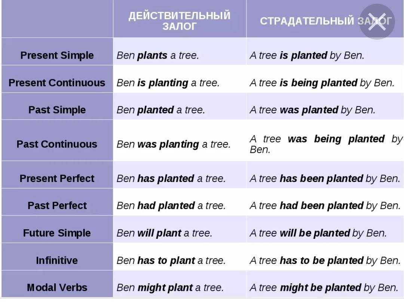
Task: Click the Past Simple row label
Action: [57, 110]
